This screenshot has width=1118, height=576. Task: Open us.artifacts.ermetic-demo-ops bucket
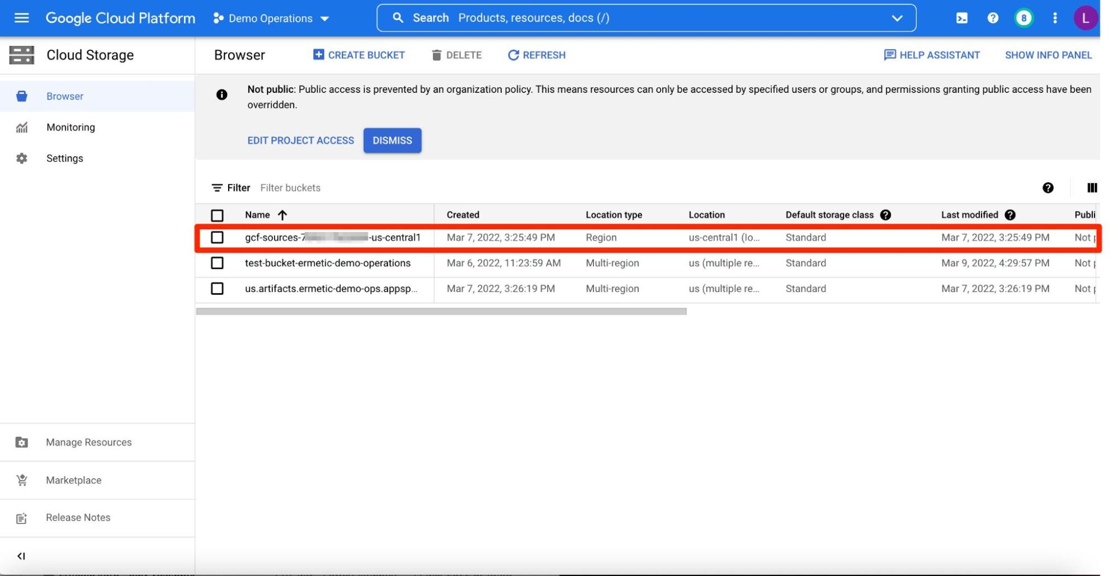click(331, 289)
